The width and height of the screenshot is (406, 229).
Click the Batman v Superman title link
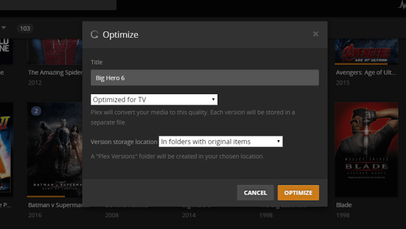pyautogui.click(x=55, y=206)
